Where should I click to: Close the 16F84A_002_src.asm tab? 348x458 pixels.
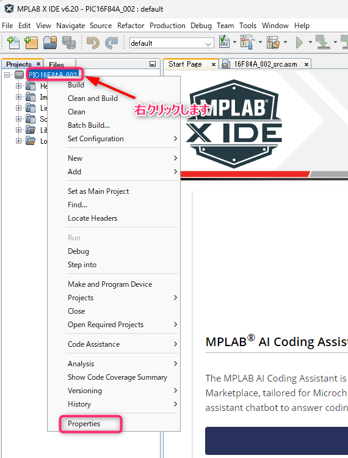pyautogui.click(x=306, y=64)
